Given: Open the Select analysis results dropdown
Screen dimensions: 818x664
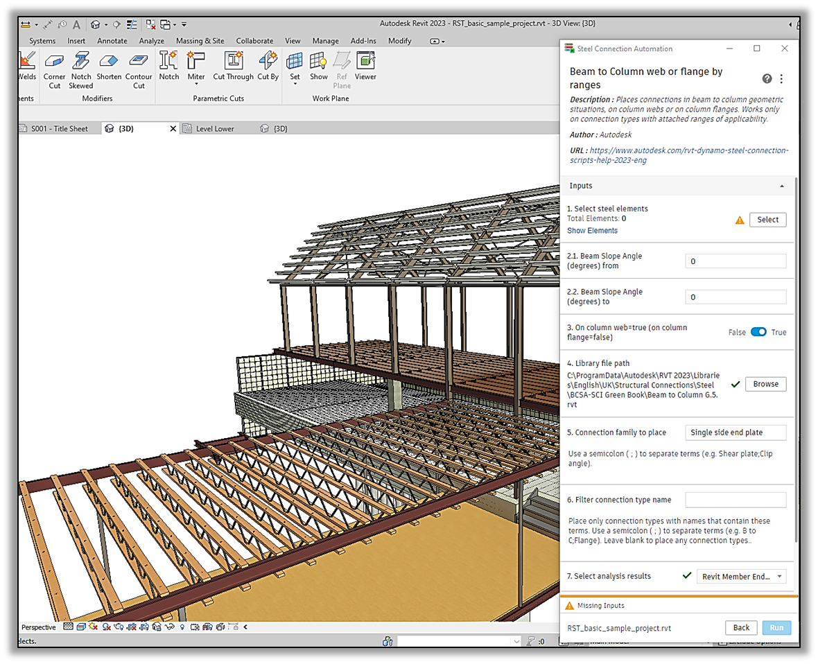Looking at the screenshot, I should pos(741,577).
